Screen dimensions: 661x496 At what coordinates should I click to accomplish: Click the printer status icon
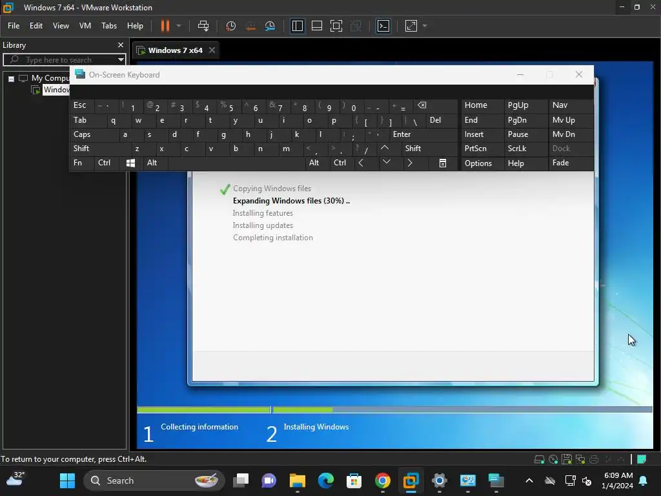(x=594, y=459)
